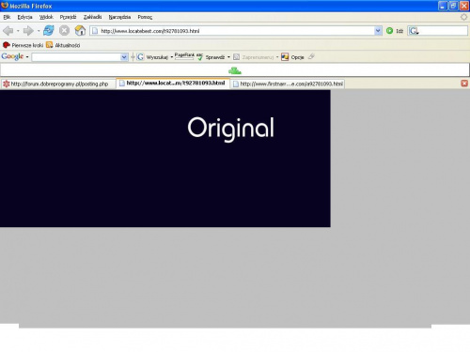Click the Forward navigation arrow
The width and height of the screenshot is (470, 352).
click(x=28, y=31)
